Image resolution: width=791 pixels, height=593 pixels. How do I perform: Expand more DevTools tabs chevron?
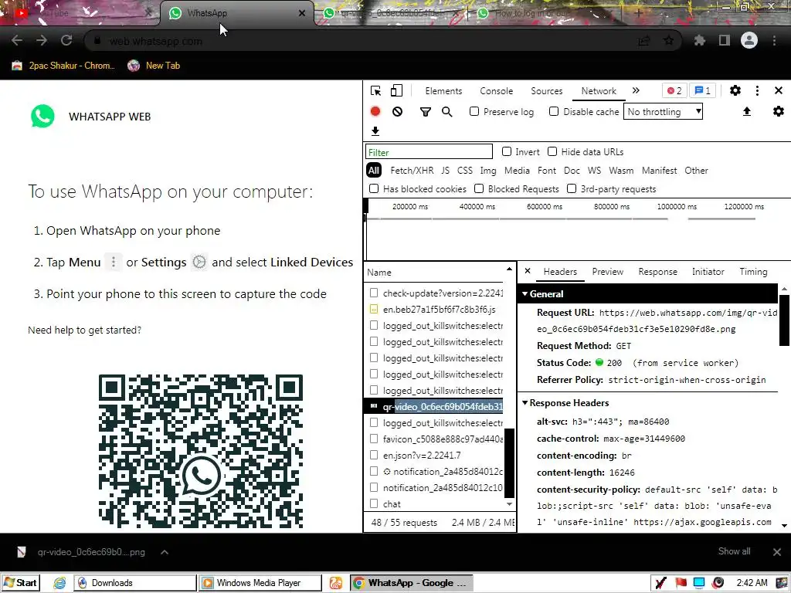pos(636,90)
